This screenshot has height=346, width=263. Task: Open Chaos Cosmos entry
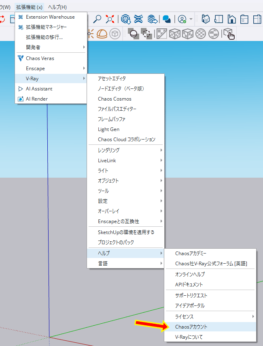126,99
